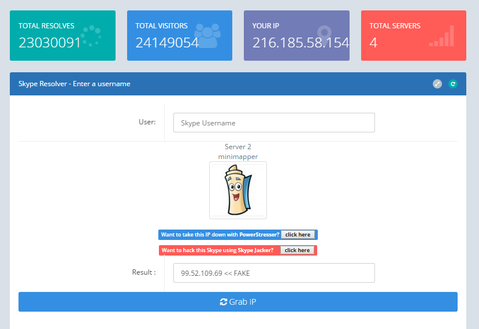Click the 'TOTAL VISITORS' card title
Image resolution: width=479 pixels, height=329 pixels.
tap(162, 26)
